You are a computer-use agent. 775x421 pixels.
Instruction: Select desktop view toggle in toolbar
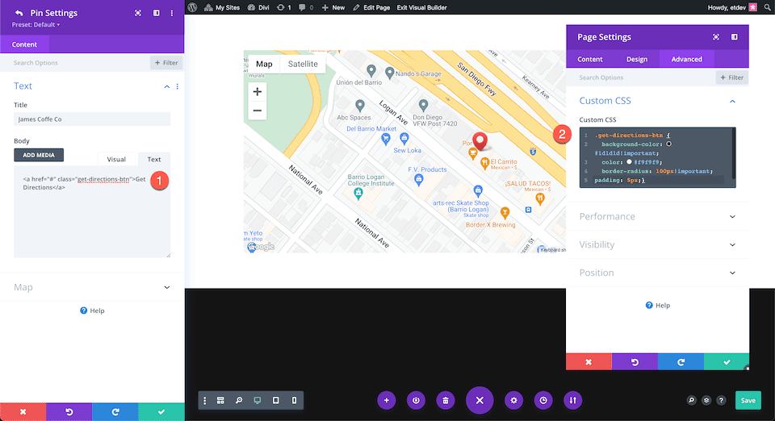(x=257, y=400)
